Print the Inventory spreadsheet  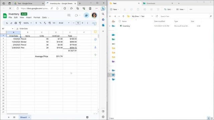tap(16, 23)
